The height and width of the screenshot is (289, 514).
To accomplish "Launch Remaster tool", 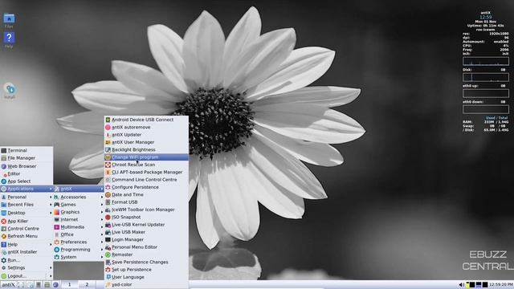I will point(146,254).
